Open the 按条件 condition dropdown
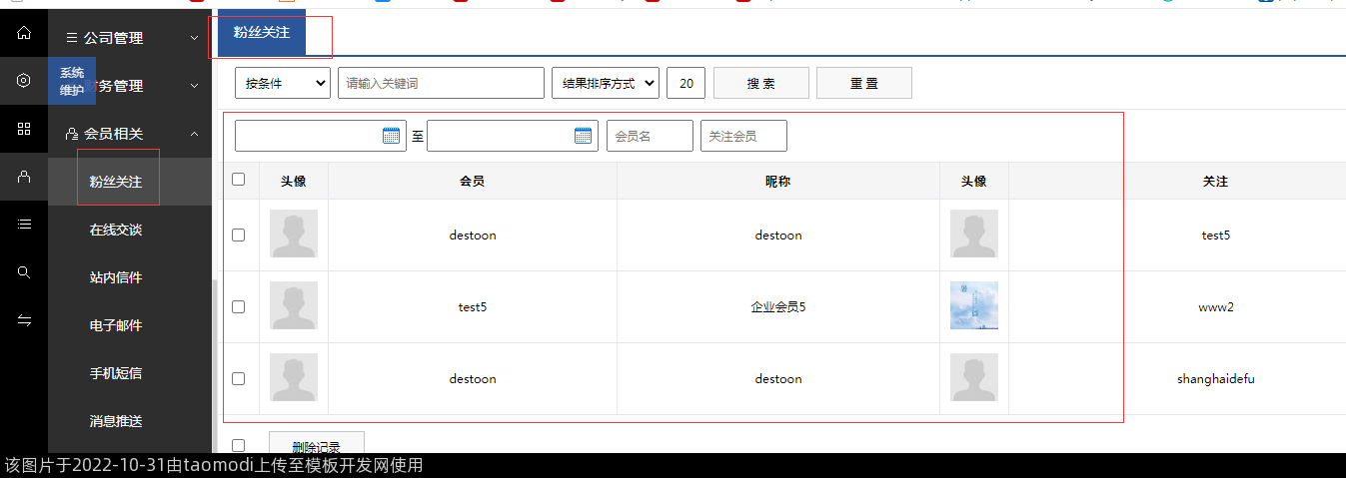The width and height of the screenshot is (1346, 478). (x=283, y=84)
